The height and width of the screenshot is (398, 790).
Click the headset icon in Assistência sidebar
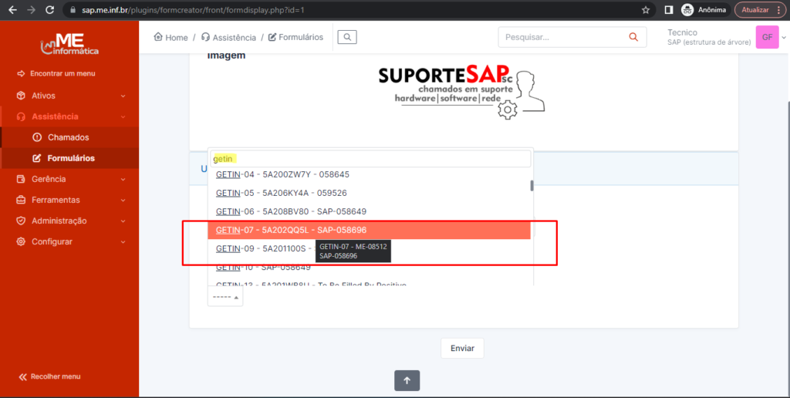(x=21, y=117)
